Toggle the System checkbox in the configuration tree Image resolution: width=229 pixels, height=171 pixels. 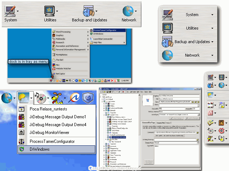pyautogui.click(x=106, y=104)
